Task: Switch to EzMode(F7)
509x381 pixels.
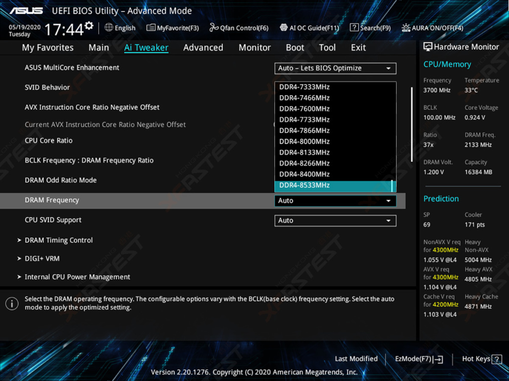Action: [419, 359]
